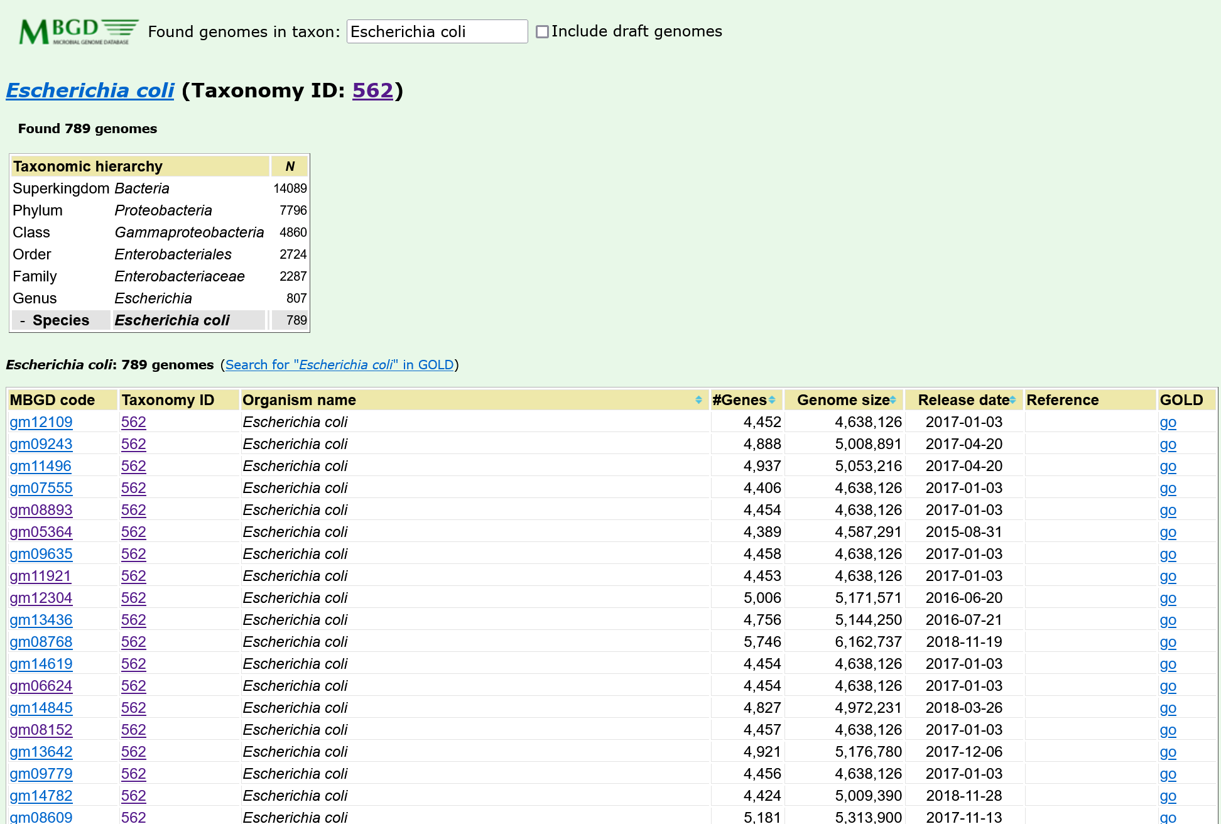Click the Escherichia genus row
This screenshot has height=824, width=1221.
(153, 298)
